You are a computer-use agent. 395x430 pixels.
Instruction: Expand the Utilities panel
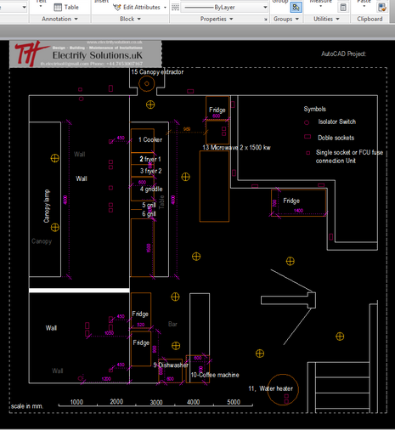[x=326, y=19]
